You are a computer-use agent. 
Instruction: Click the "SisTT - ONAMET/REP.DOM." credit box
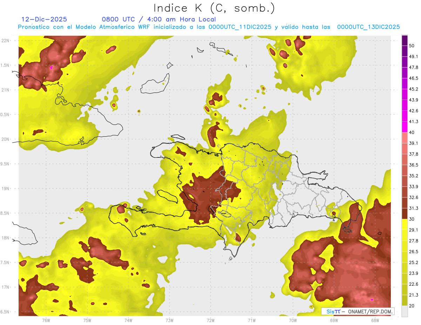358,311
